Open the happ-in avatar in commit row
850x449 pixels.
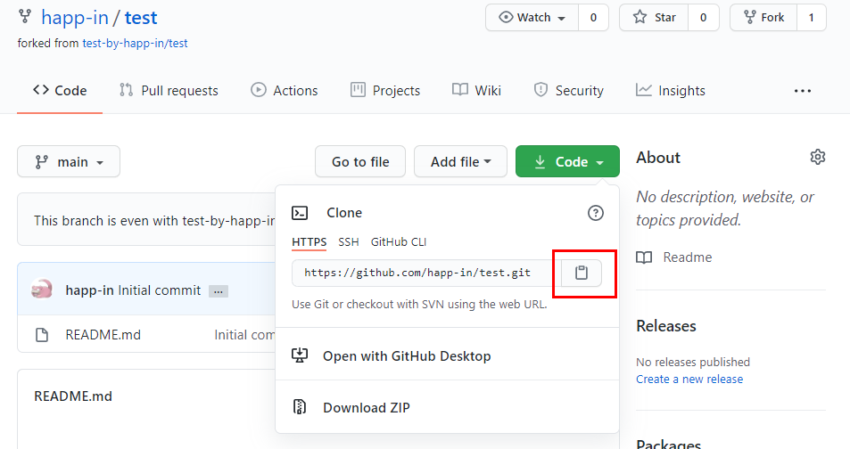pos(42,290)
